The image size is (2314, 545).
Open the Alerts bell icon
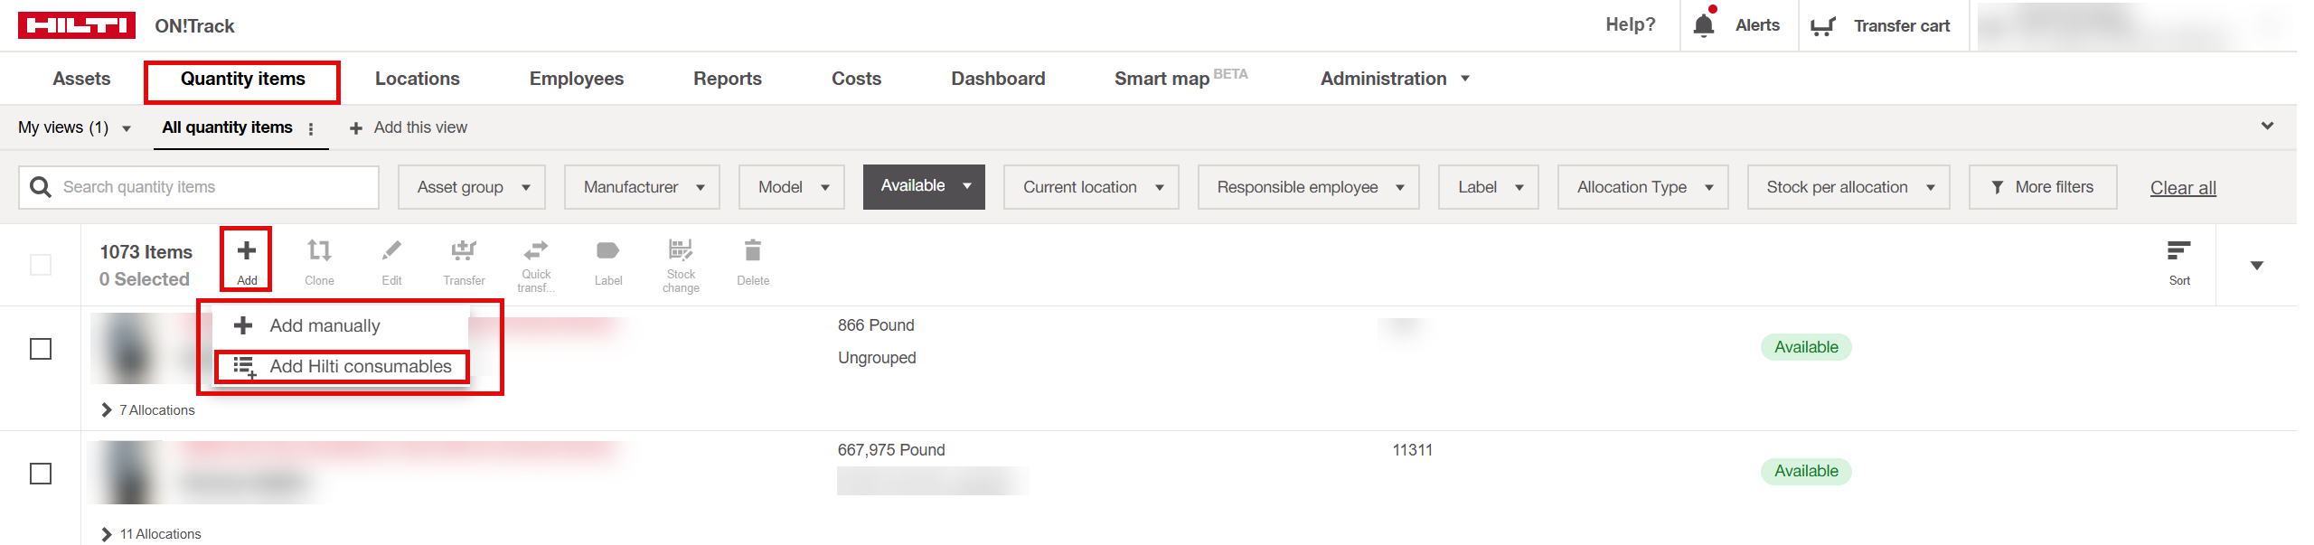1704,25
